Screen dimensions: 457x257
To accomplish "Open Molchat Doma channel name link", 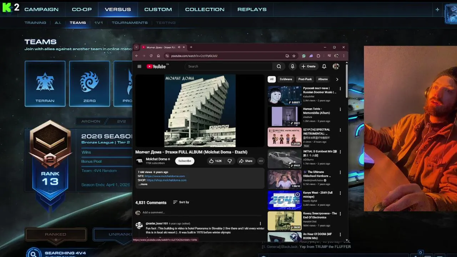I will 156,159.
